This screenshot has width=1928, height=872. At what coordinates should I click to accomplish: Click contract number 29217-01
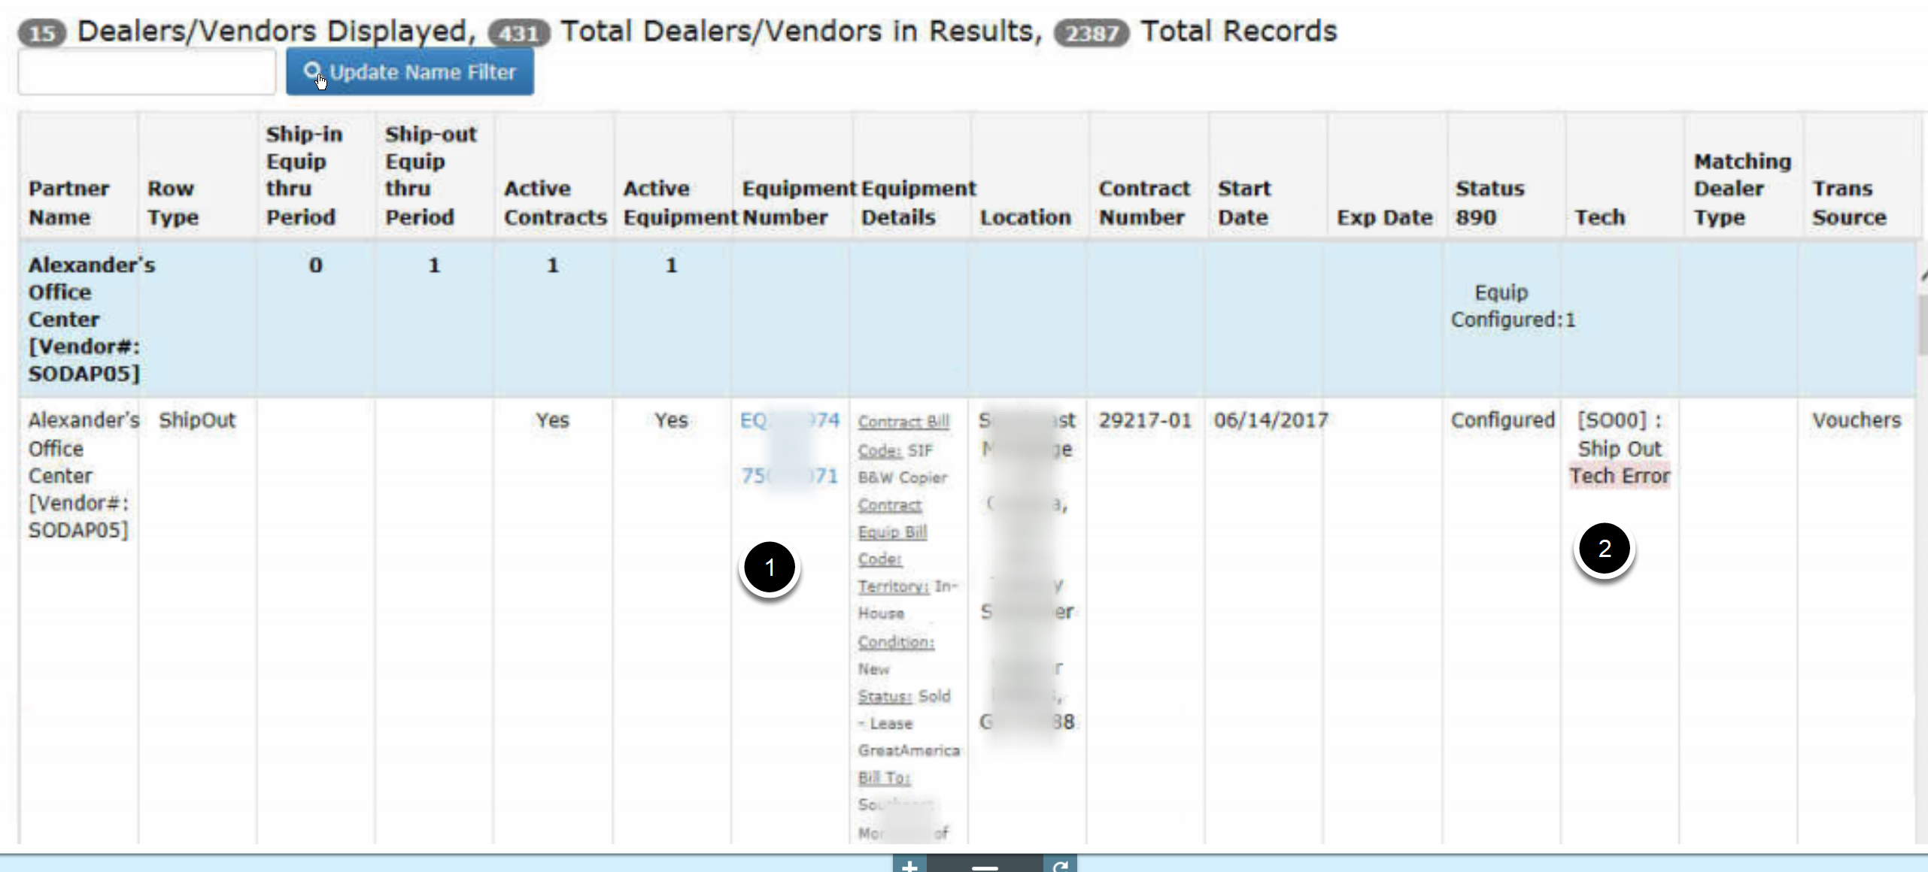1145,420
